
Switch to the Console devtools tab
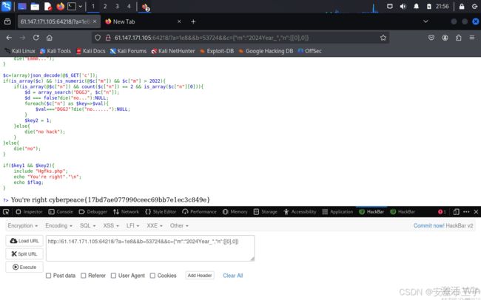tap(61, 212)
